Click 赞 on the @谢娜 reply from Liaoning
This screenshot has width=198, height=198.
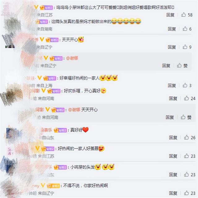pyautogui.click(x=182, y=66)
